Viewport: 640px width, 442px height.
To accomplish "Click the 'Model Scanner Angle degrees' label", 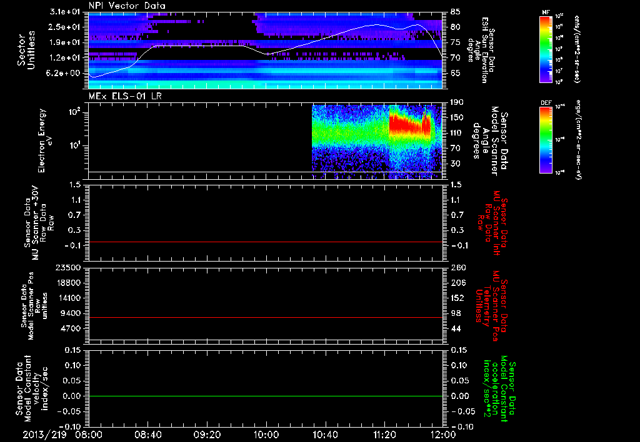I will click(x=491, y=141).
